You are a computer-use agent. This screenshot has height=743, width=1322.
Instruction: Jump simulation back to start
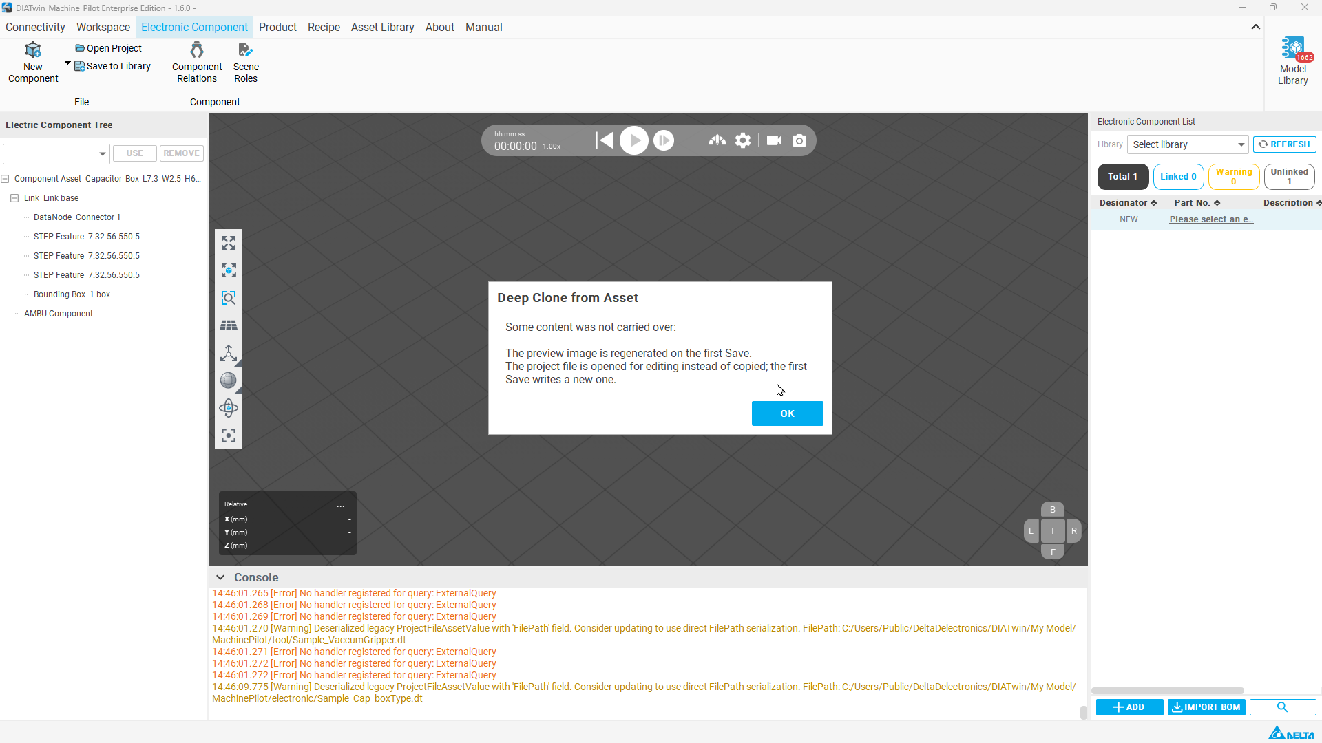pyautogui.click(x=605, y=140)
